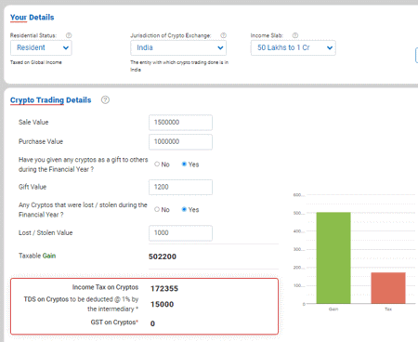Click the Lost / Stolen Value label
Viewport: 418px width, 342px height.
[46, 232]
